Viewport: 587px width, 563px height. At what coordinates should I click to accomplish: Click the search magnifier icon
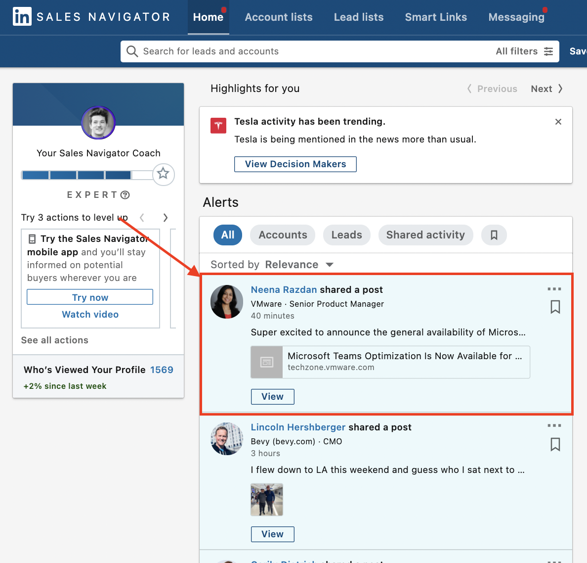click(x=132, y=51)
